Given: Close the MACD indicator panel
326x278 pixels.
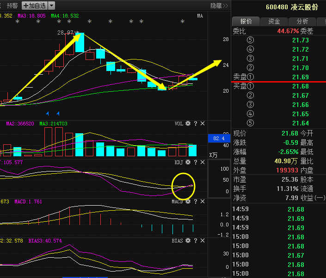Looking at the screenshot, I should tap(203, 201).
